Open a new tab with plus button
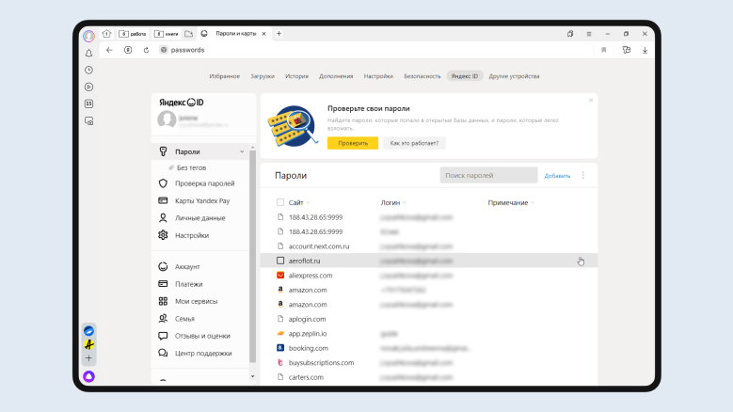Viewport: 733px width, 412px height. (279, 34)
